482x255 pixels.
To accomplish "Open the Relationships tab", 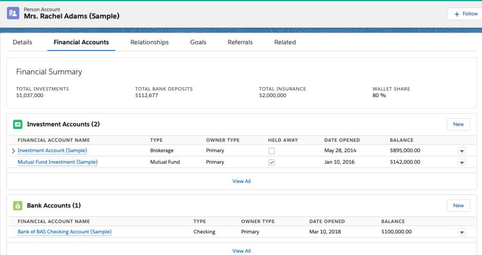I will (149, 42).
